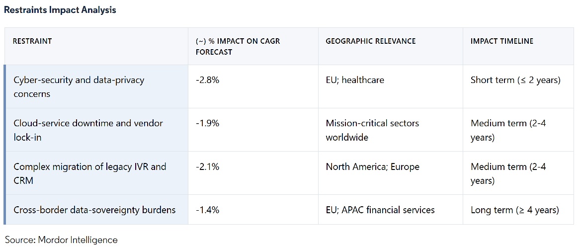
Task: Click the 'Source: Mordor Intelligence' text
Action: click(x=61, y=240)
